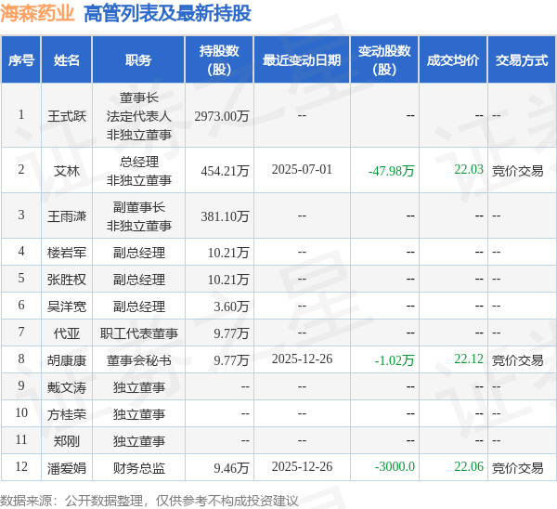Click the date 2025-07-01
The width and height of the screenshot is (557, 509).
pyautogui.click(x=302, y=170)
